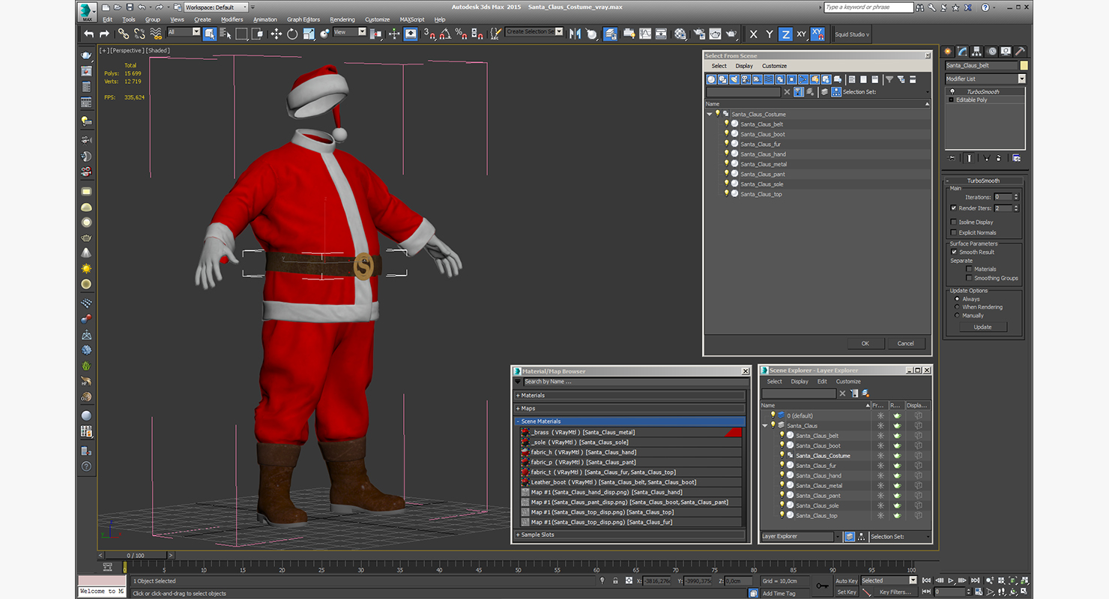
Task: Activate the Unlink Selection tool
Action: pos(139,34)
